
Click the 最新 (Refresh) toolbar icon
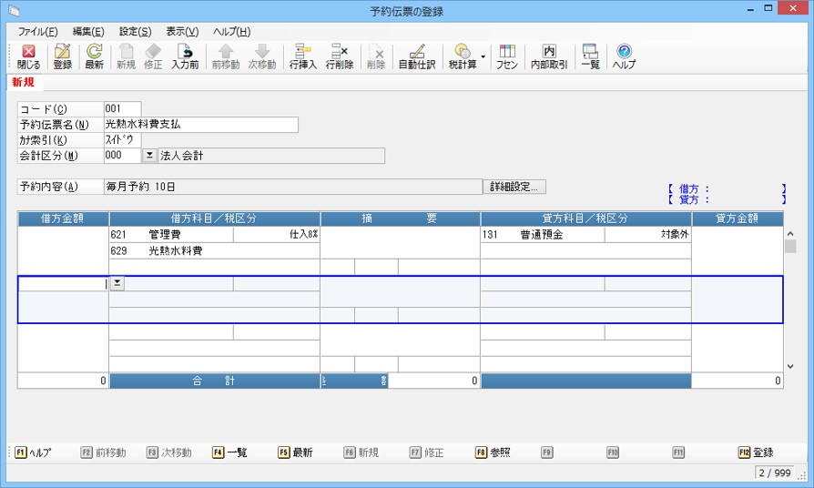94,56
